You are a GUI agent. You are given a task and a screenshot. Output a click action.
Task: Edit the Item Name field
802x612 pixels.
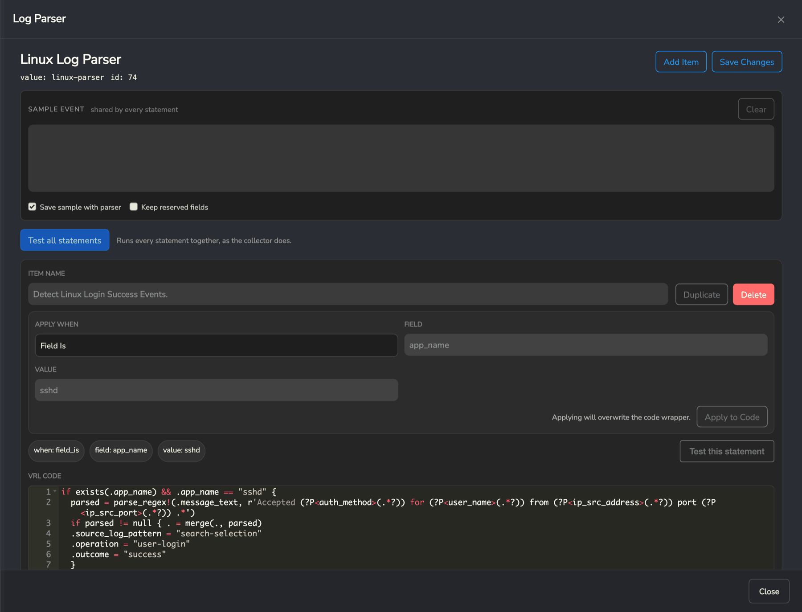tap(348, 294)
